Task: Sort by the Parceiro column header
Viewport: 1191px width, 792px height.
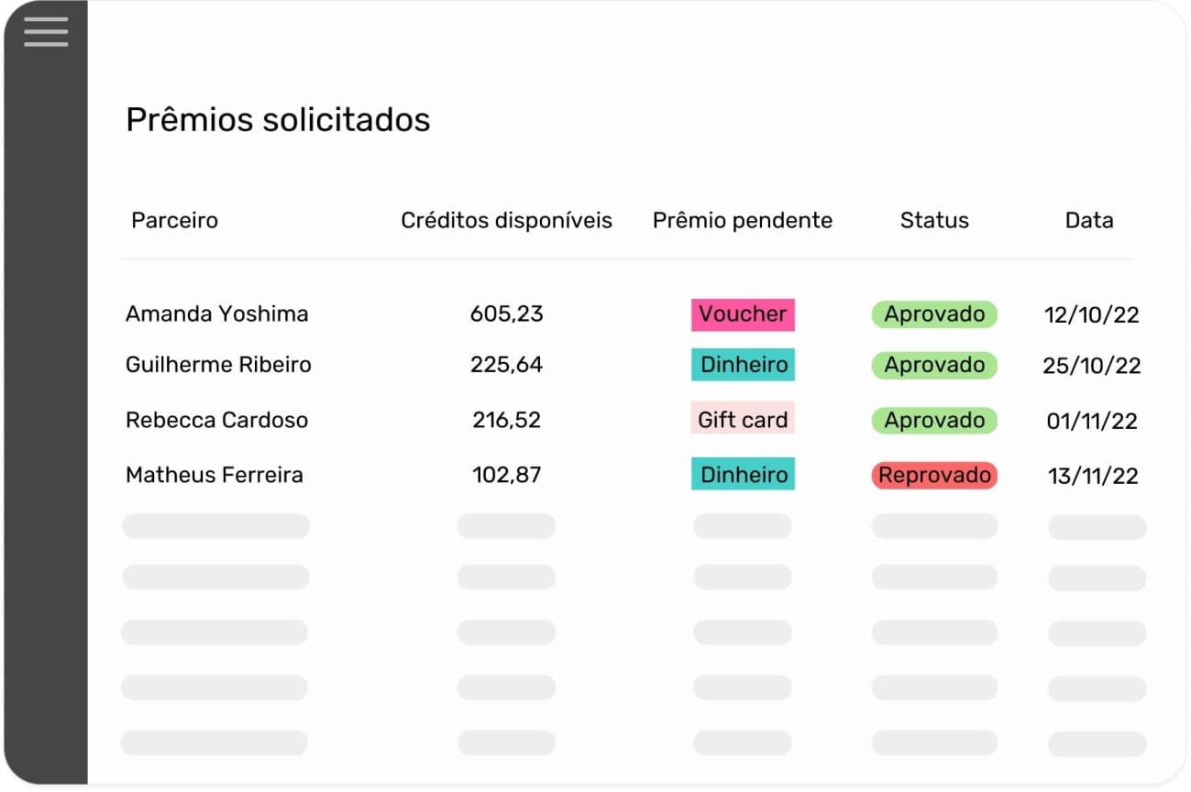Action: click(173, 220)
